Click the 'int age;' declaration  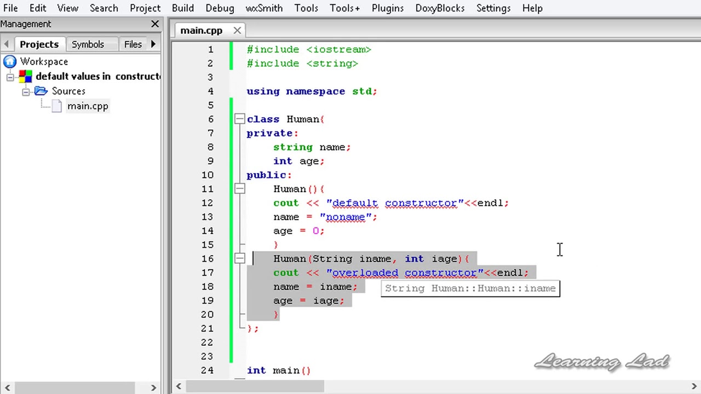tap(299, 161)
